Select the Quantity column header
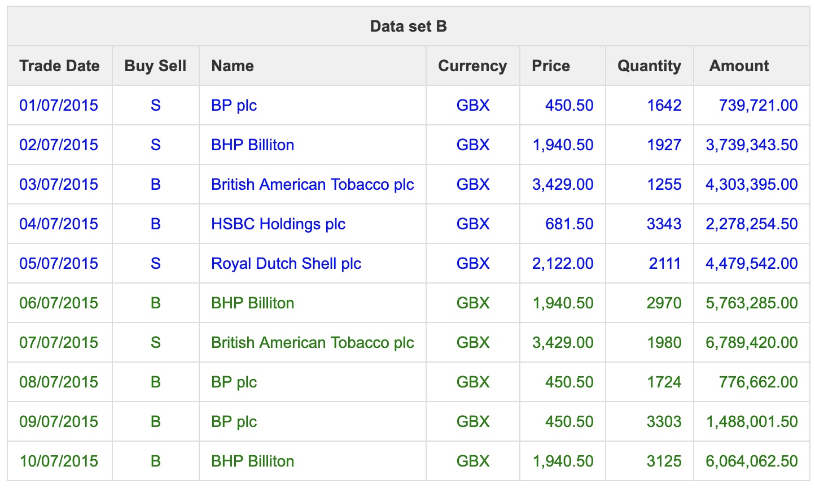This screenshot has height=488, width=815. [649, 66]
